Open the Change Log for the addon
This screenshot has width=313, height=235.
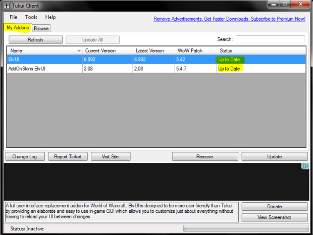[25, 157]
